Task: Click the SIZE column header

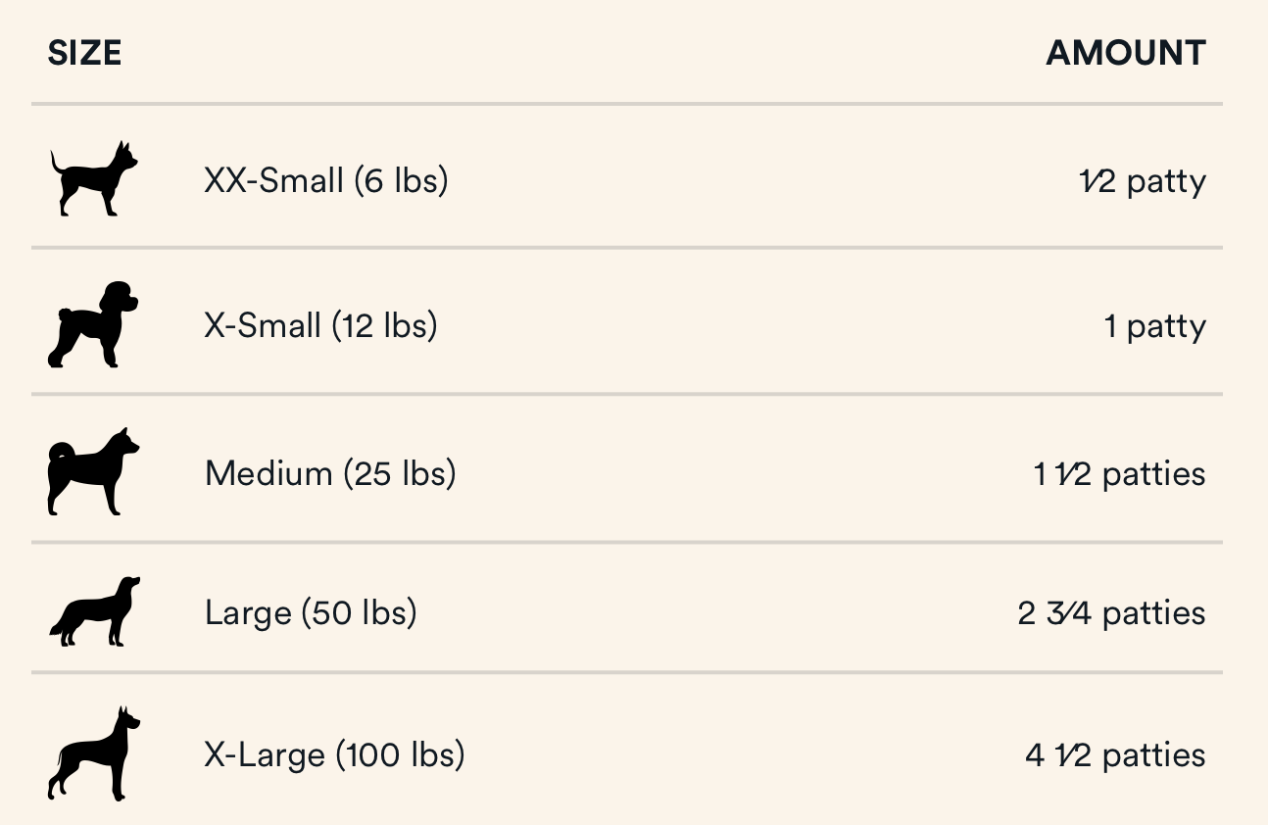Action: point(84,53)
